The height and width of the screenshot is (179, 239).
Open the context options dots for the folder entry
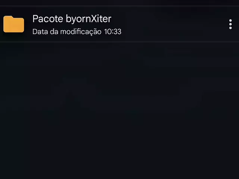[230, 24]
